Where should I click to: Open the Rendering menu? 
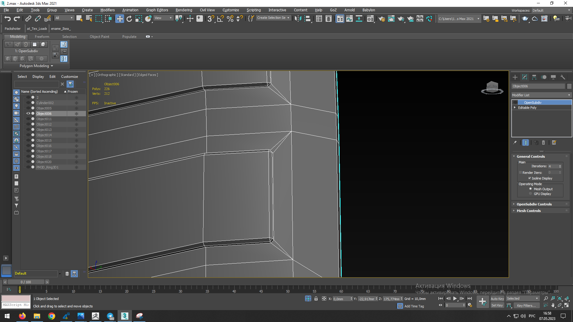[184, 10]
